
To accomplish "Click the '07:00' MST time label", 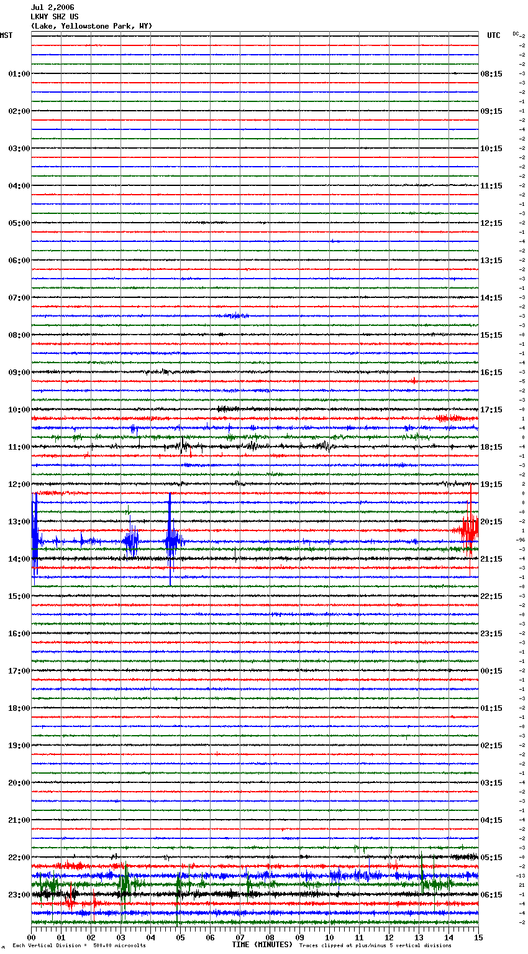I will 19,298.
